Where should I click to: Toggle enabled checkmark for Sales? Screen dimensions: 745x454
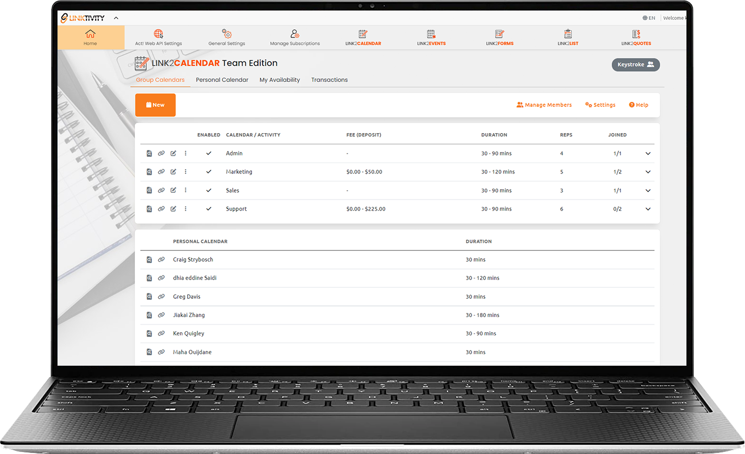209,191
